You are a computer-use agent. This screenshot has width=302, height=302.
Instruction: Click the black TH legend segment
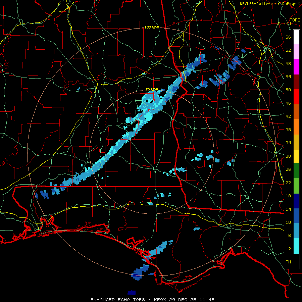click(x=296, y=261)
